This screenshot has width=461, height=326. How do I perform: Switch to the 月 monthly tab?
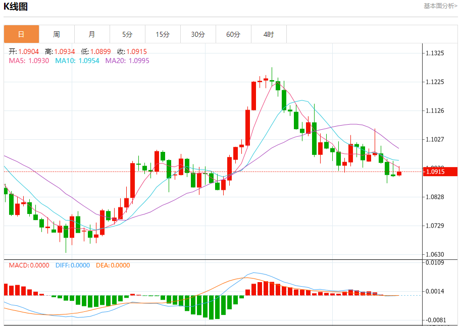coord(92,34)
